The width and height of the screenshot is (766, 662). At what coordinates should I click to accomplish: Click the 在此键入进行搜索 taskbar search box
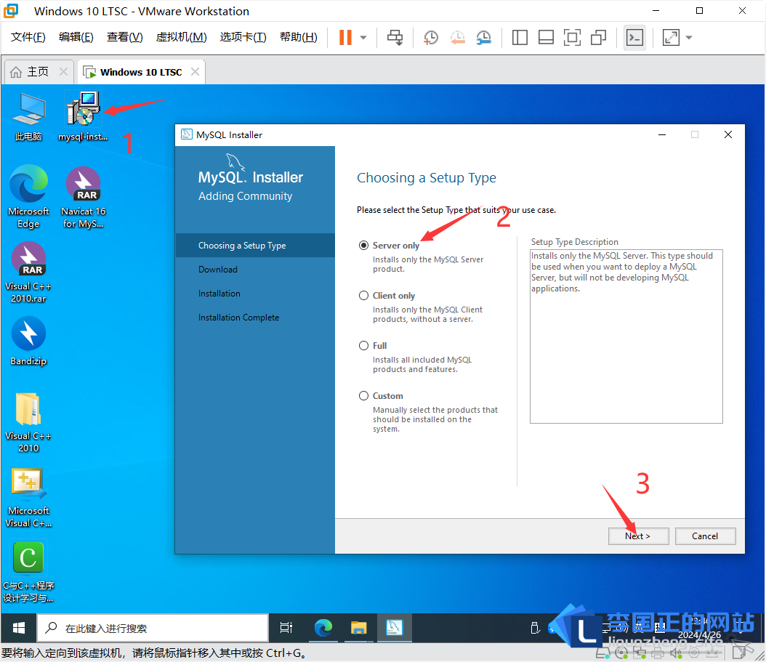(x=153, y=628)
